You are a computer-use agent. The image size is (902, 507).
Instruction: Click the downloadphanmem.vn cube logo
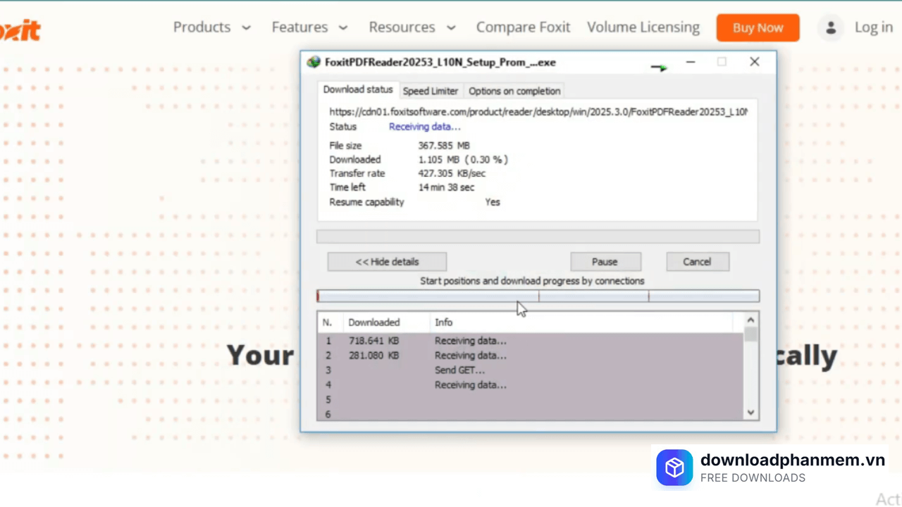674,468
